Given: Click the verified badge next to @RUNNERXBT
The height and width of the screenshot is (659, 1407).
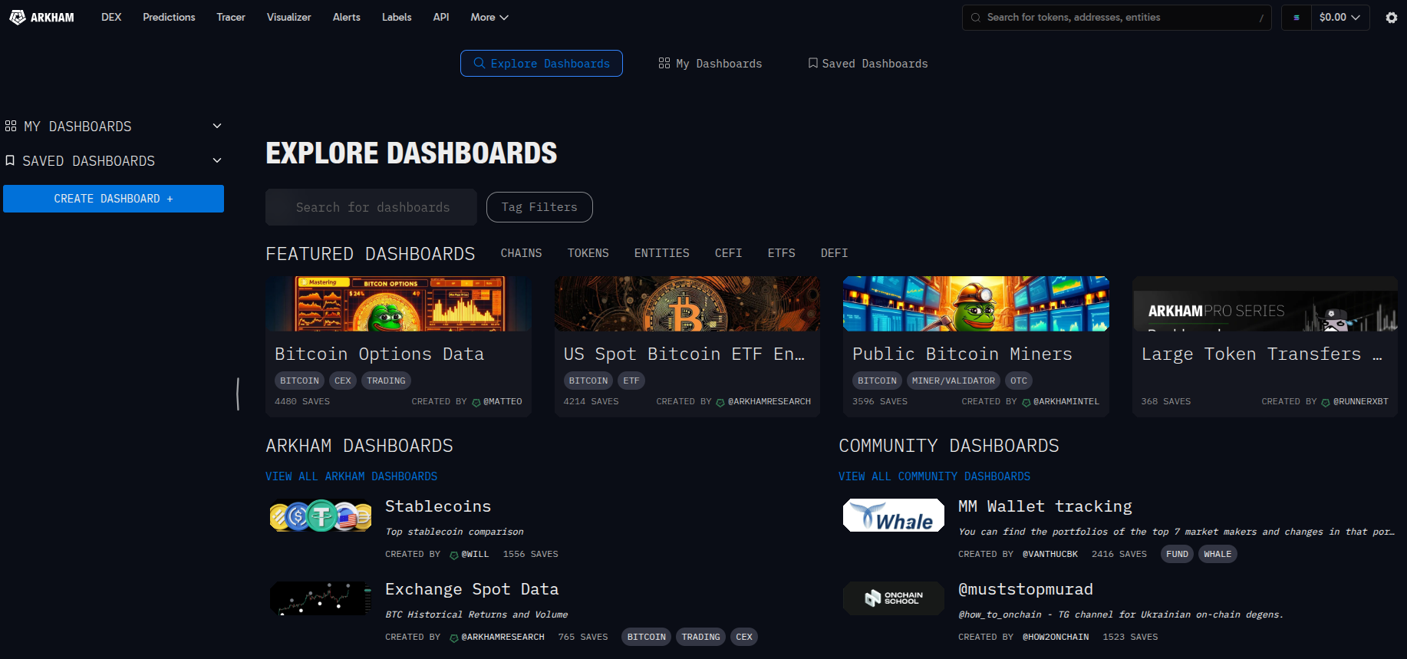Looking at the screenshot, I should 1326,402.
